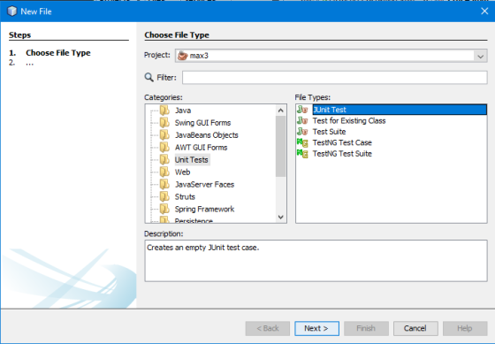The width and height of the screenshot is (495, 344).
Task: Select the Unit Tests category
Action: pos(192,159)
